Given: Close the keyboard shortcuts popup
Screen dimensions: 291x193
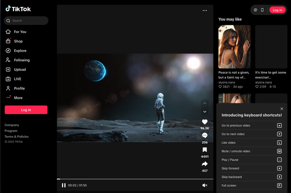Looking at the screenshot, I should click(282, 109).
